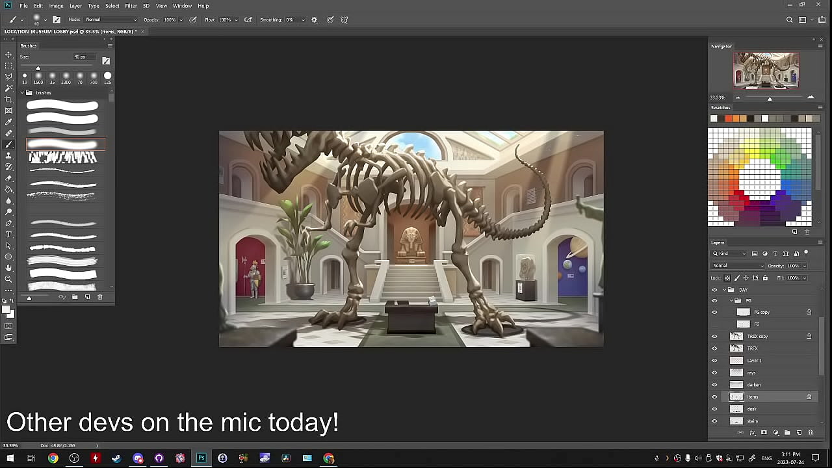Click the add layer style fx icon
The height and width of the screenshot is (468, 832).
tap(752, 433)
